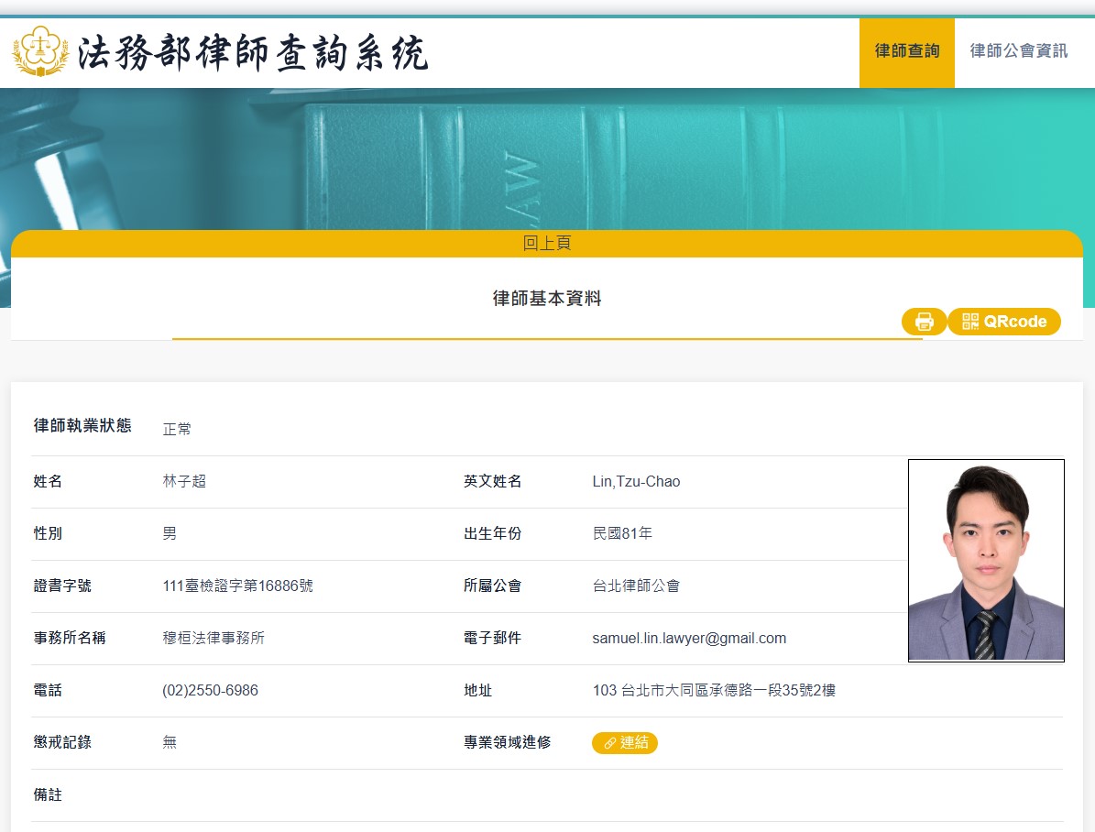Open the 律師查詢 tab
Viewport: 1095px width, 832px height.
point(906,52)
